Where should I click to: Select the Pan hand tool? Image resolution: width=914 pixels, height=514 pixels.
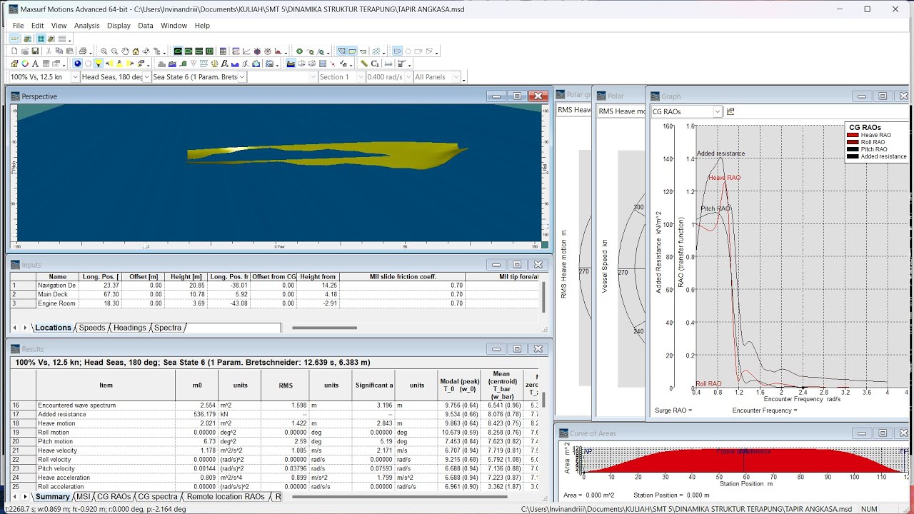point(125,51)
